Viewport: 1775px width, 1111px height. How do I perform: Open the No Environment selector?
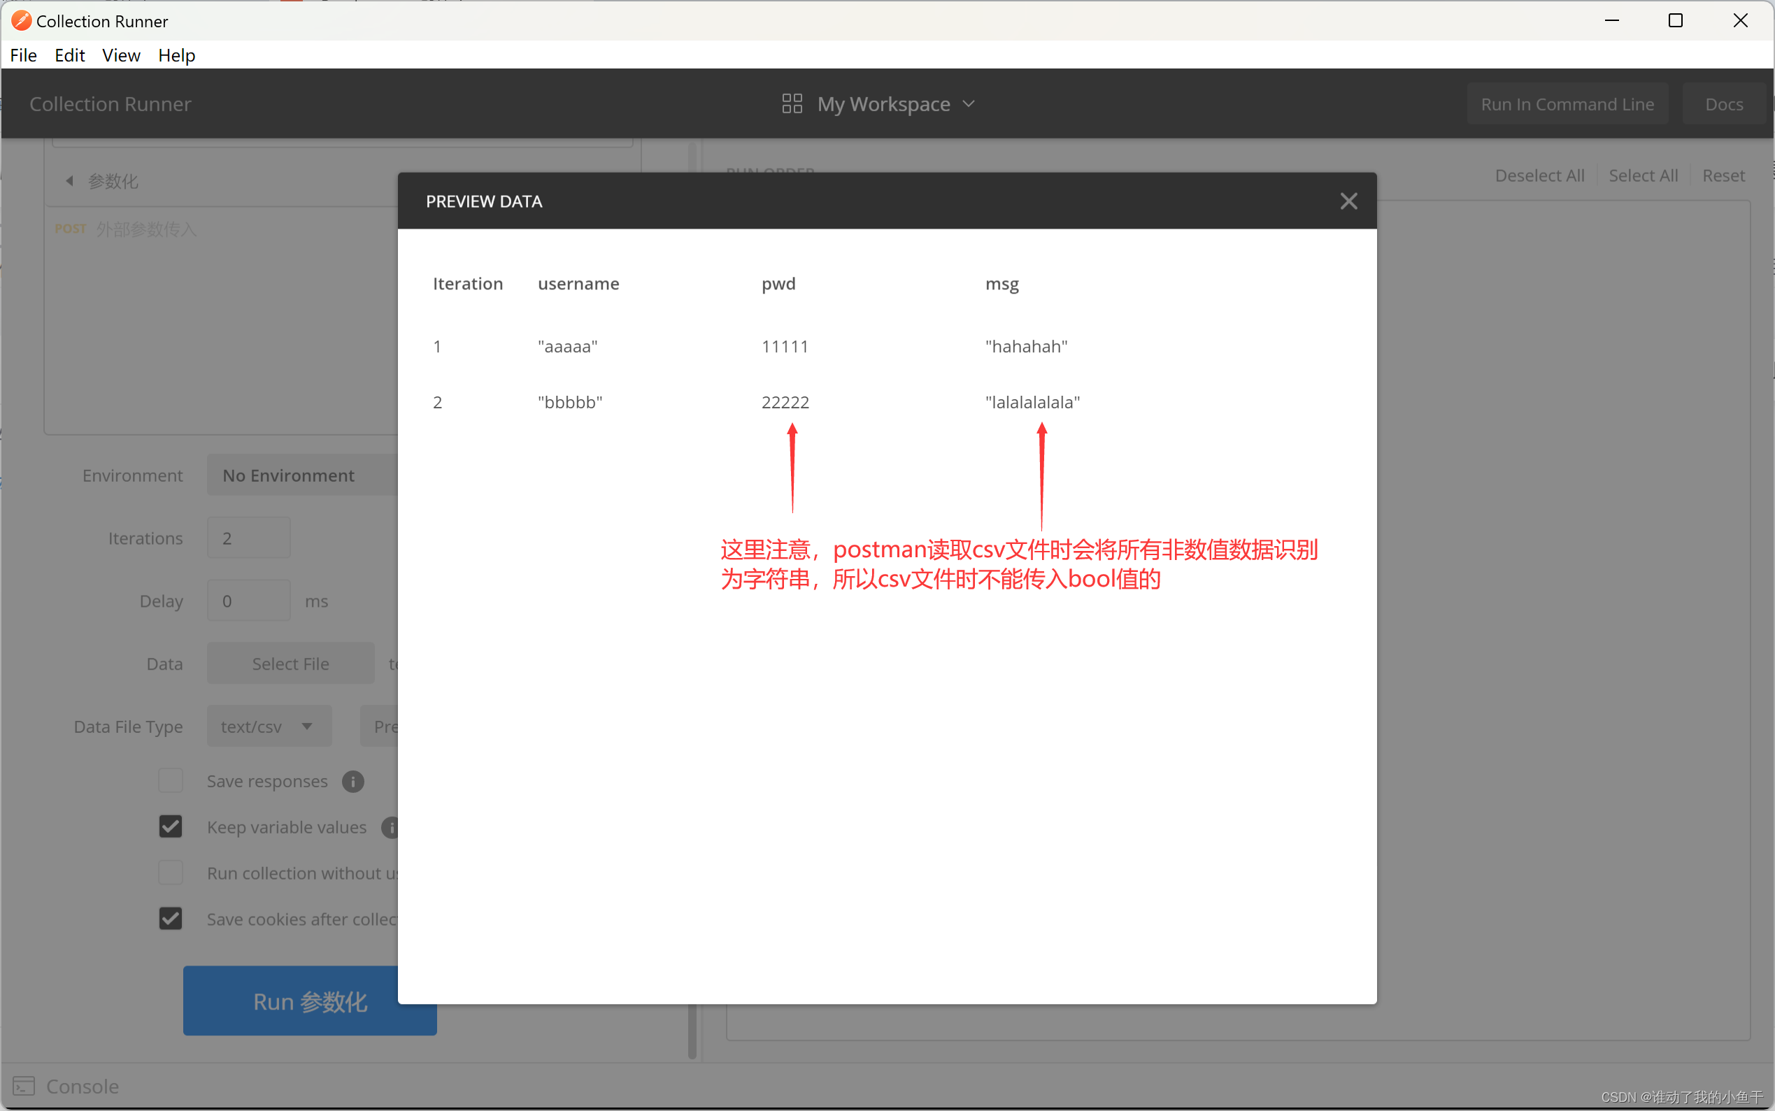[x=301, y=475]
